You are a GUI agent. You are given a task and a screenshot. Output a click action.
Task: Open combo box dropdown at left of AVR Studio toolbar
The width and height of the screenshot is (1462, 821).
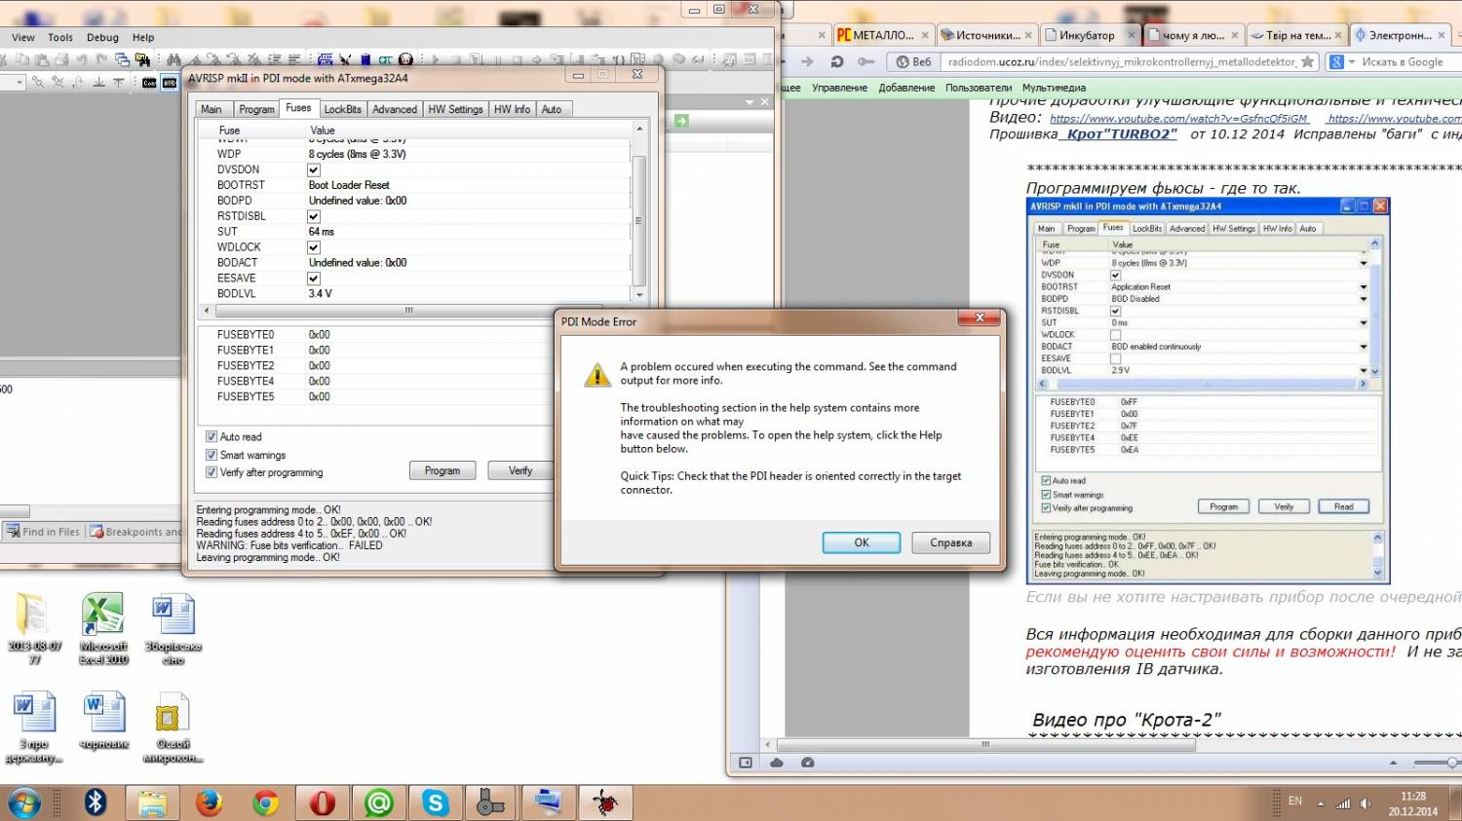coord(19,83)
